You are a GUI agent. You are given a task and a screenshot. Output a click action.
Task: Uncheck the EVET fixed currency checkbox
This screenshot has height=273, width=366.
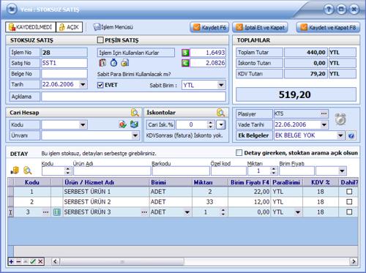[x=100, y=85]
